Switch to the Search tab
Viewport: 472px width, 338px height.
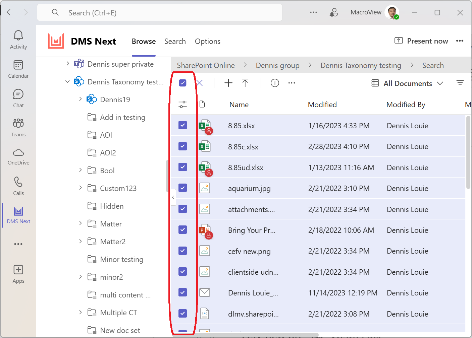175,41
